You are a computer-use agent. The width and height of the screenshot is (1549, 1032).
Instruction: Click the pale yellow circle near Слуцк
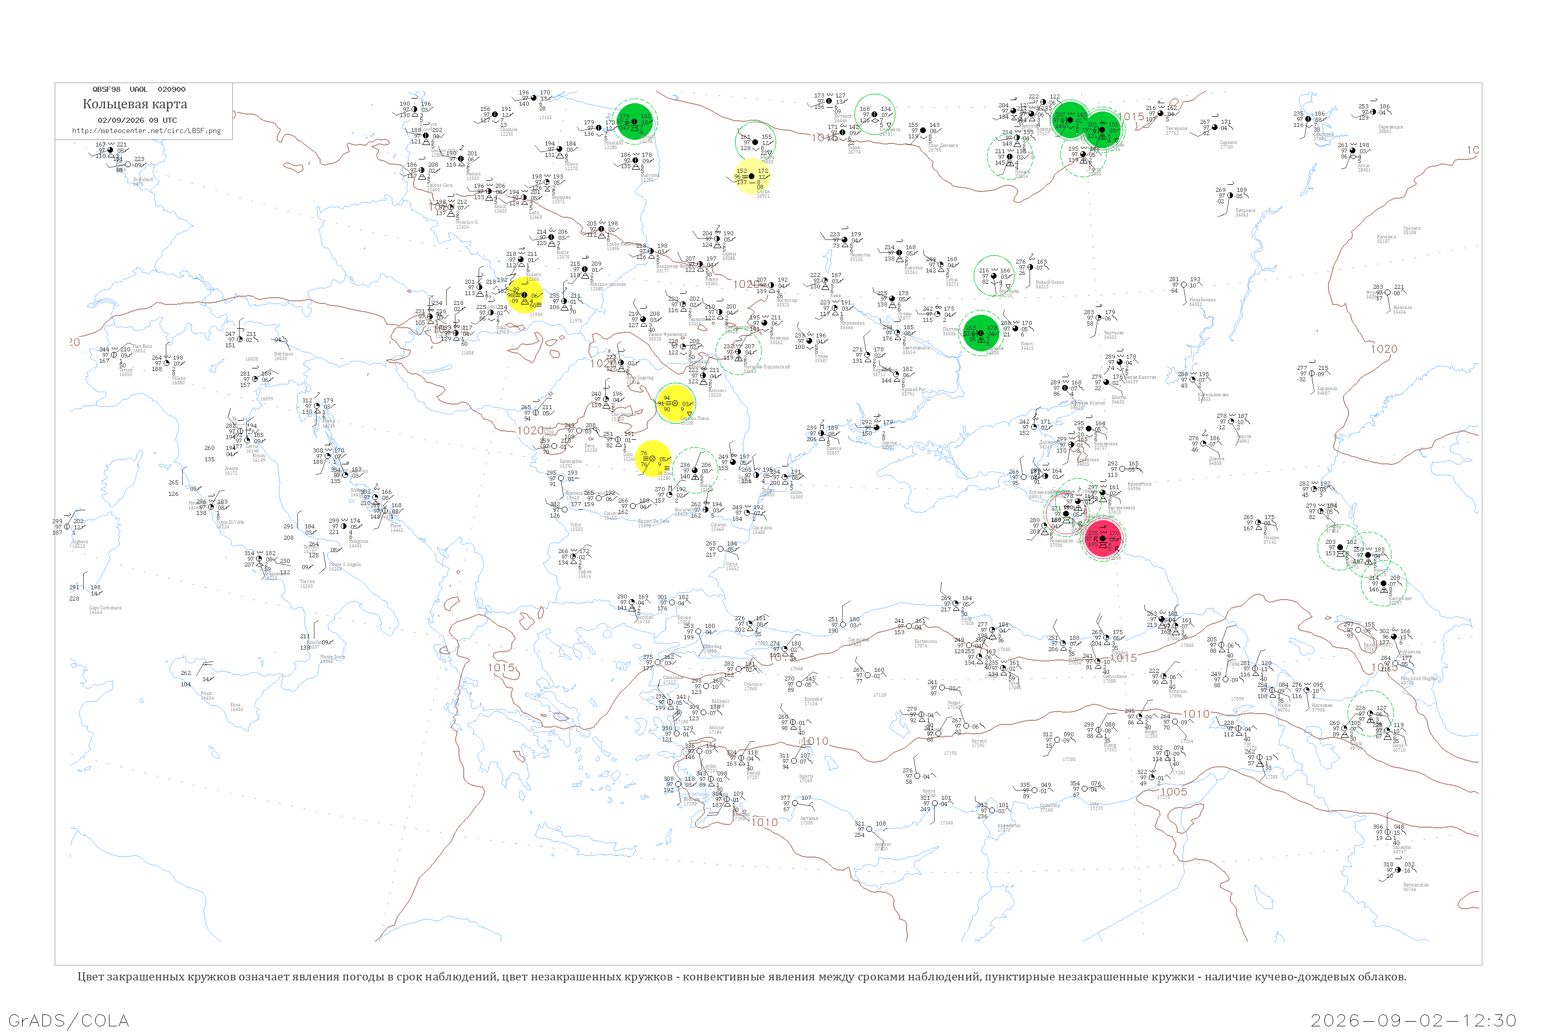coord(751,176)
